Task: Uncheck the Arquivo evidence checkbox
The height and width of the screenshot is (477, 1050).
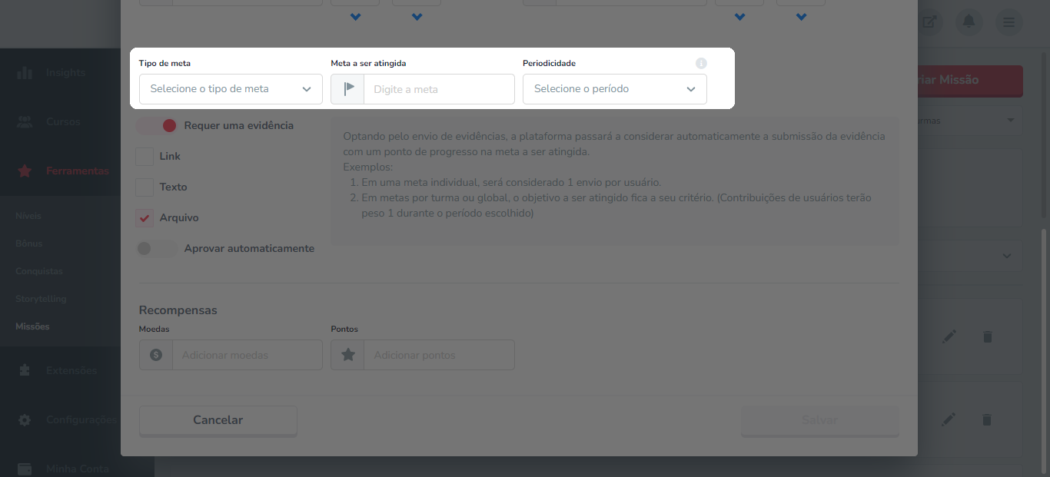Action: [145, 218]
